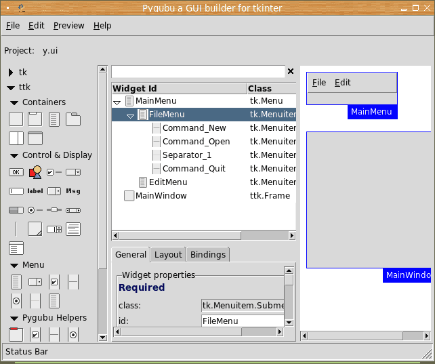Image resolution: width=435 pixels, height=364 pixels.
Task: Select the dropdown-style icon in the Menu section
Action: [x=35, y=282]
